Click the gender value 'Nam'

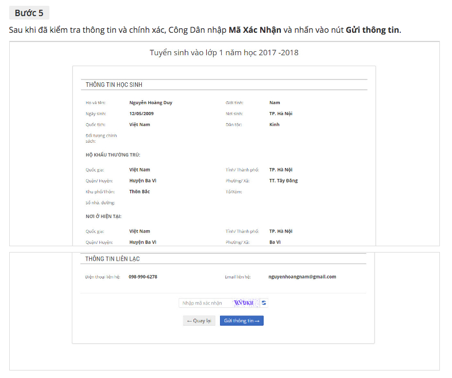pyautogui.click(x=275, y=102)
